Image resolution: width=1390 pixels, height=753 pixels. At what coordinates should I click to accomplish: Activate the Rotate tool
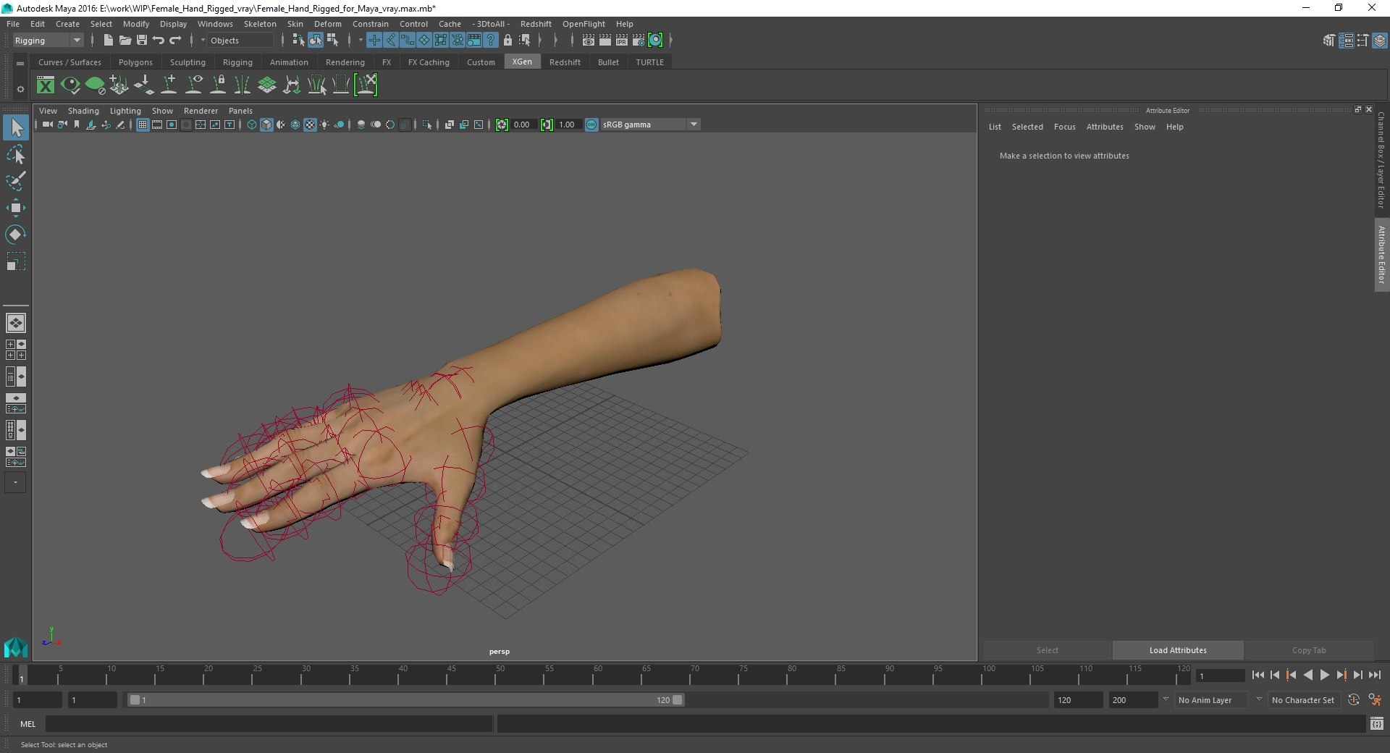(x=15, y=235)
